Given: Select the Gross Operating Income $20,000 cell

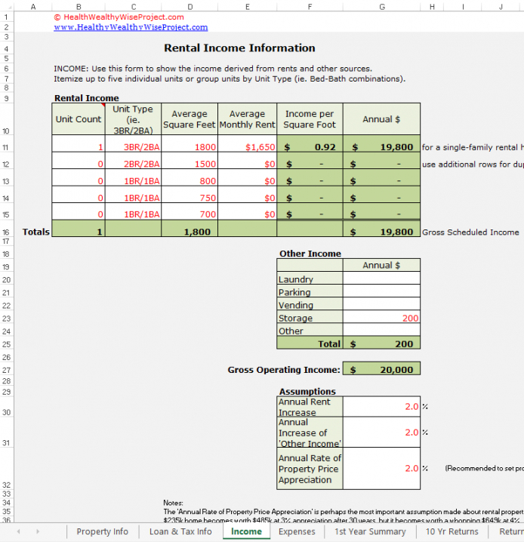Looking at the screenshot, I should (x=381, y=369).
